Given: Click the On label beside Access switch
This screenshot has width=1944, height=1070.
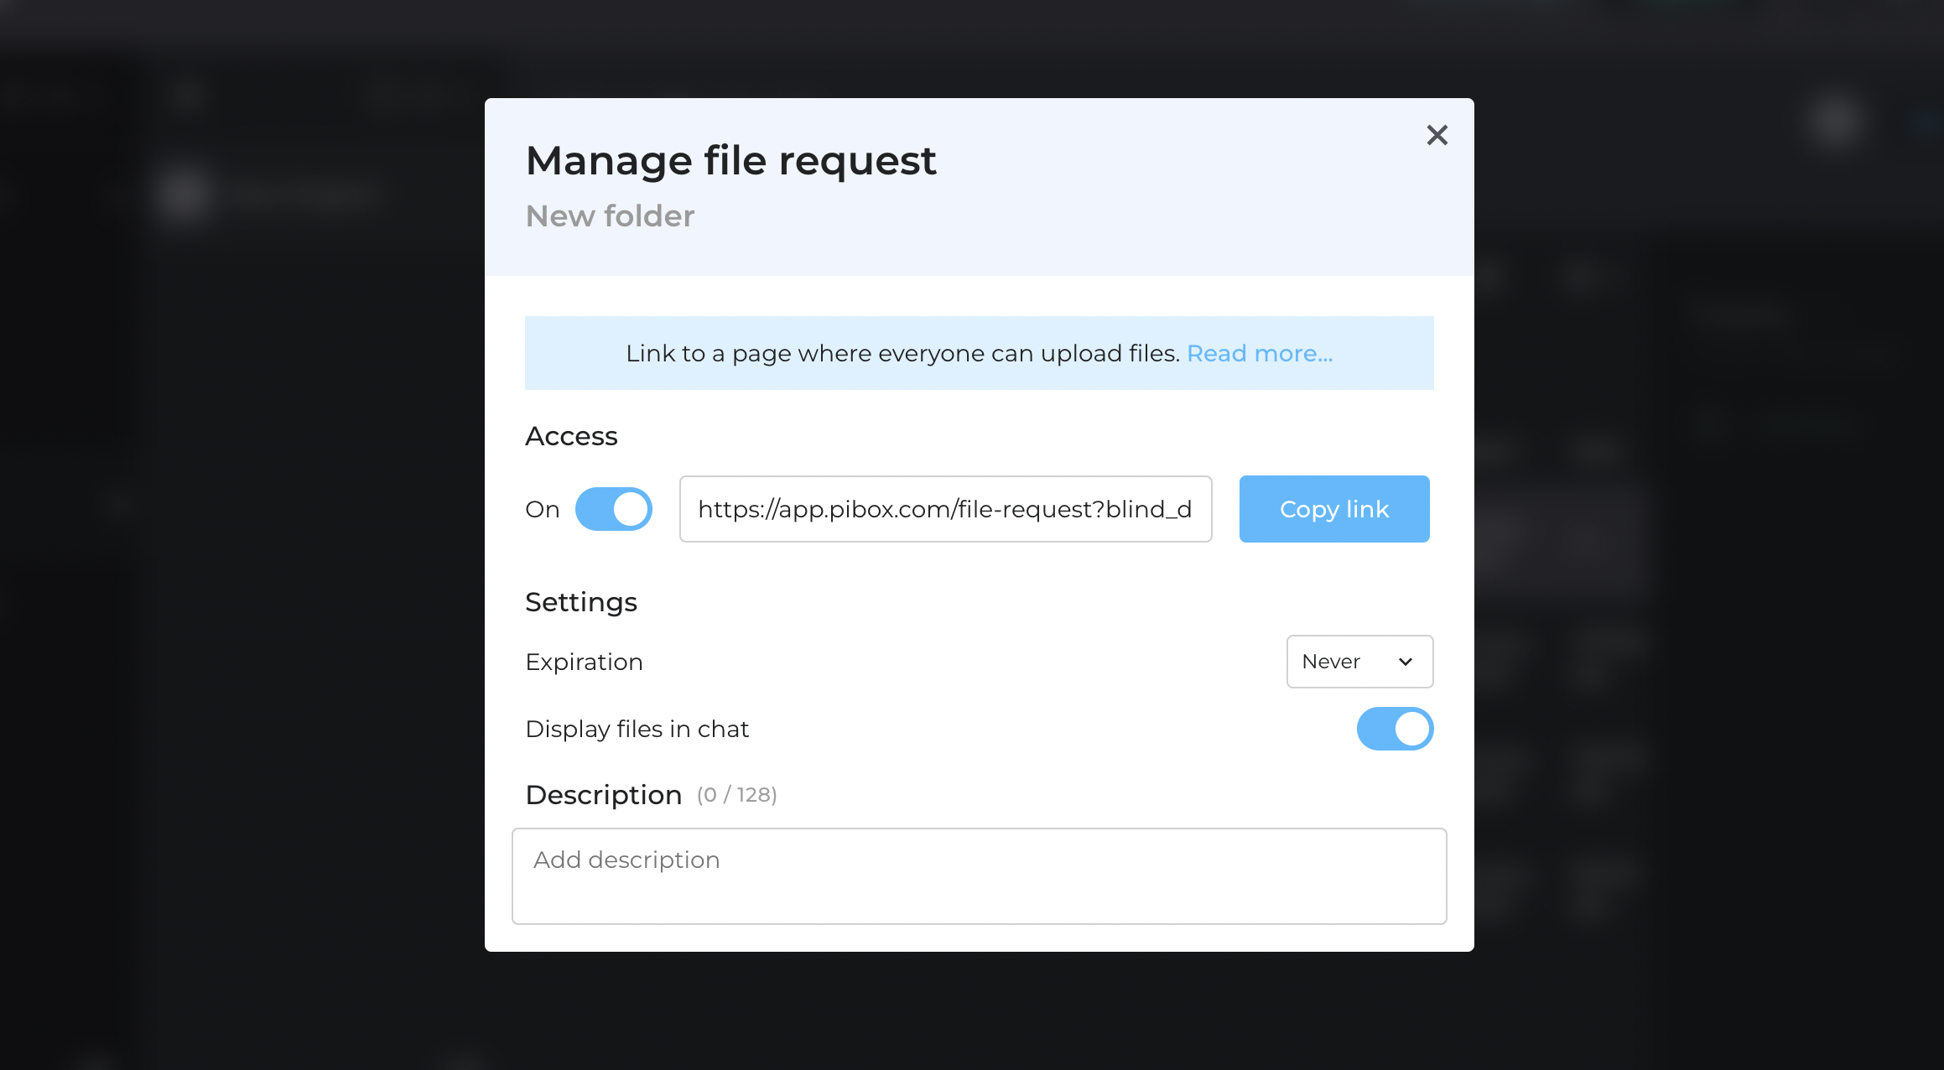Looking at the screenshot, I should click(x=542, y=509).
